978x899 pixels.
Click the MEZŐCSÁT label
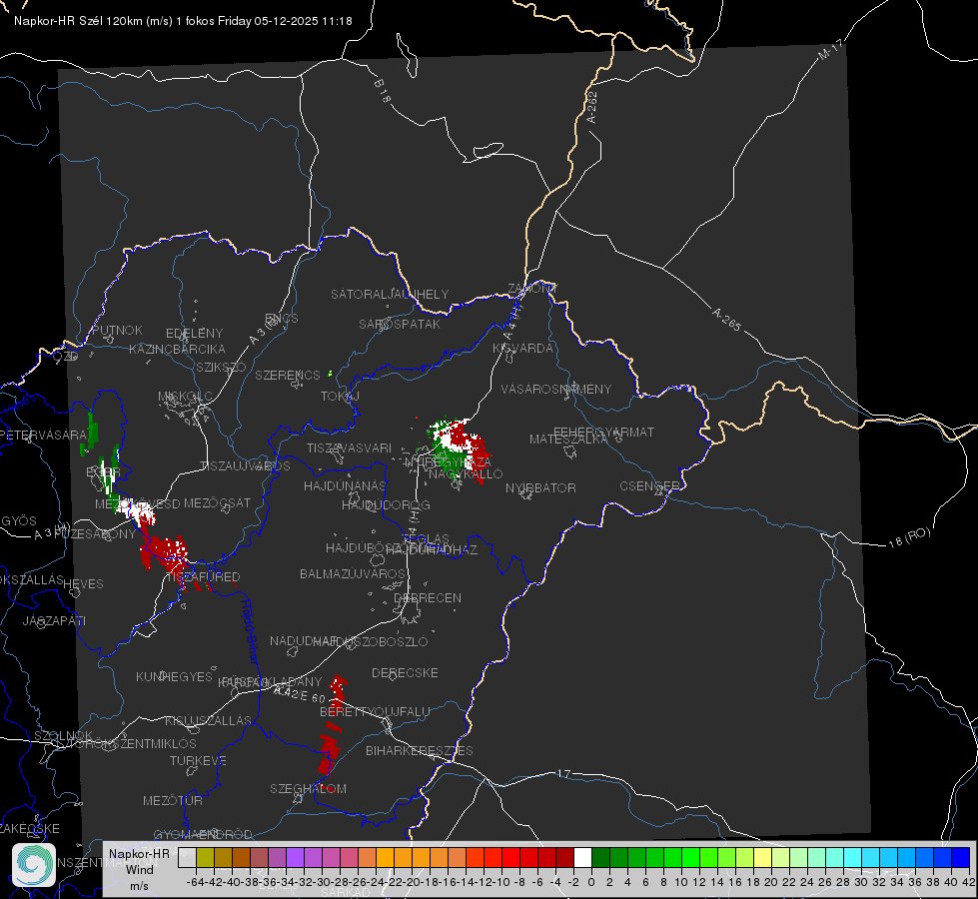point(218,502)
